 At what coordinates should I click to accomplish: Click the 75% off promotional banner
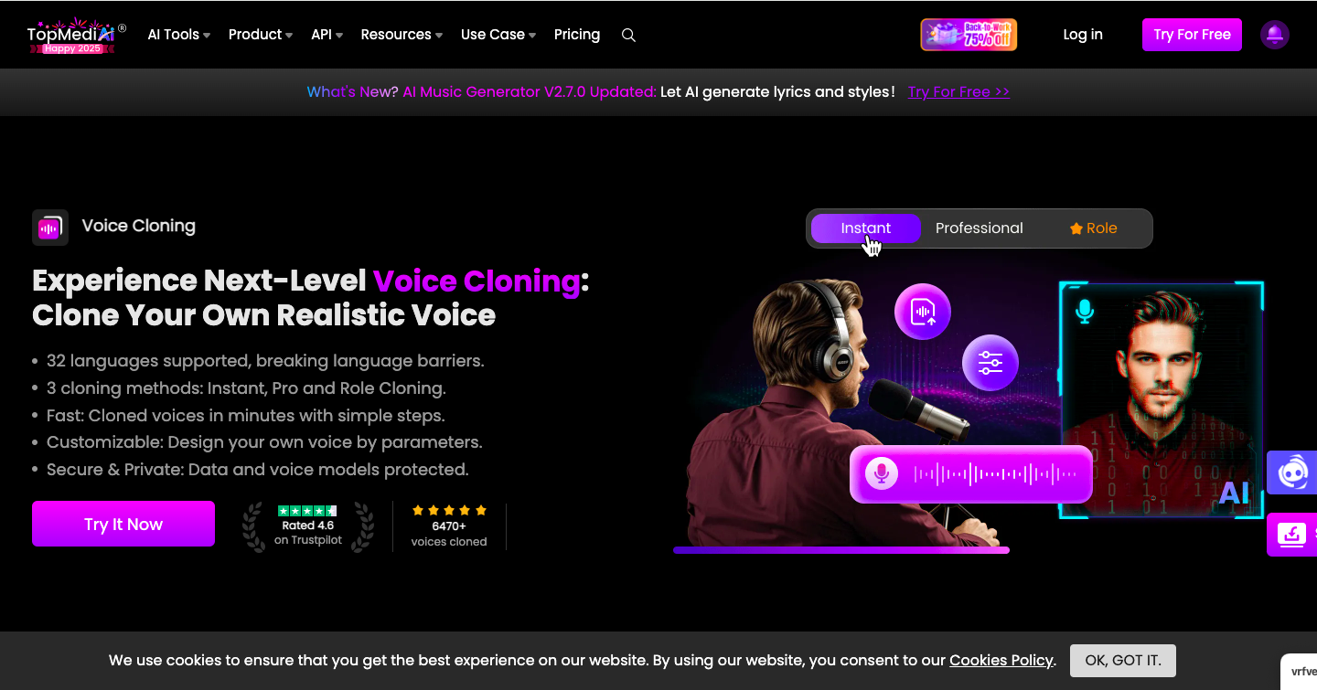pyautogui.click(x=969, y=35)
